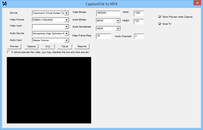
Task: Click the 'Audio Device' label text
Action: pos(17,33)
